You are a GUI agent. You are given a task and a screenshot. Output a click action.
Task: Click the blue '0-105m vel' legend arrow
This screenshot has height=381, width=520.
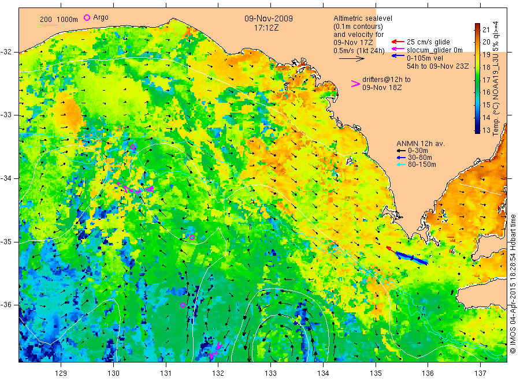398,56
